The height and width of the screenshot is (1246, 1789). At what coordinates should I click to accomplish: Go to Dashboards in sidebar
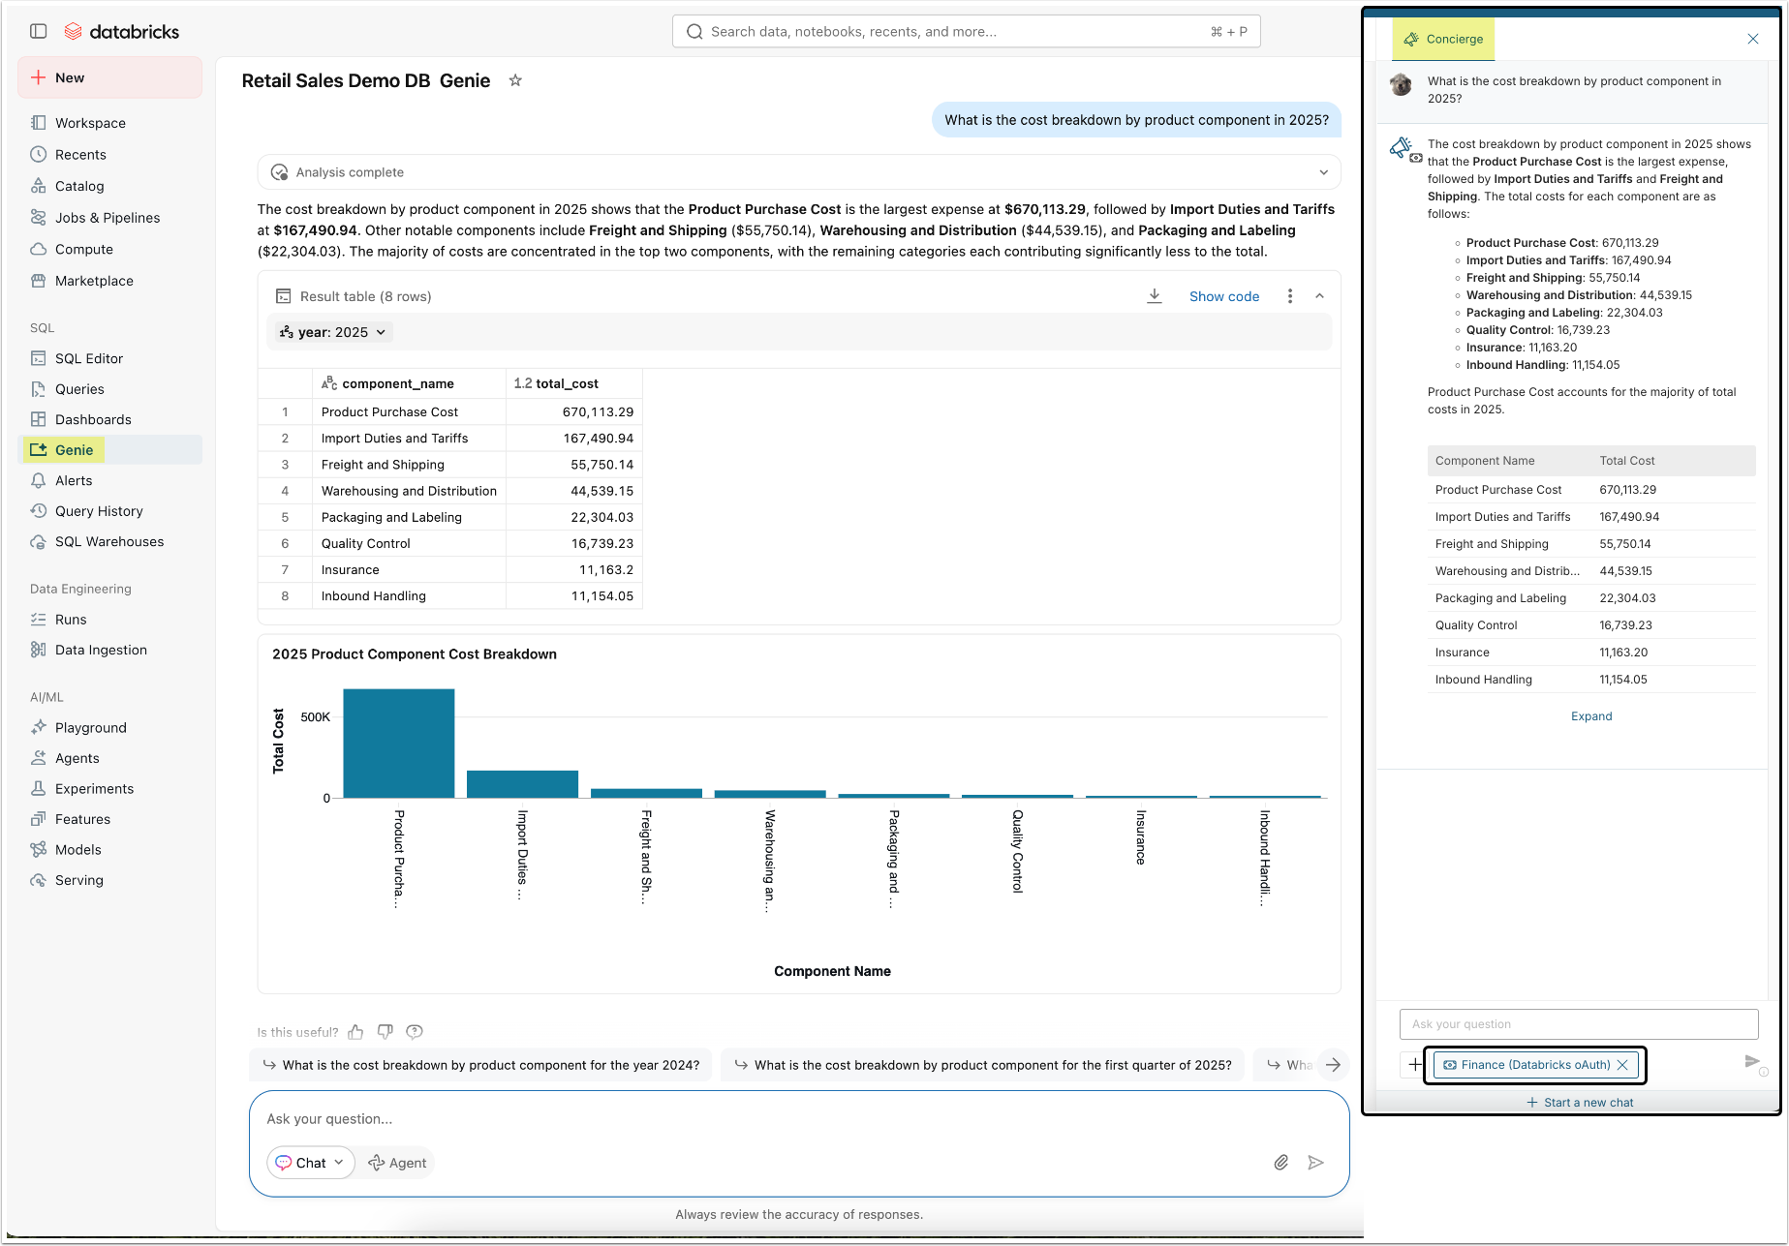point(93,419)
